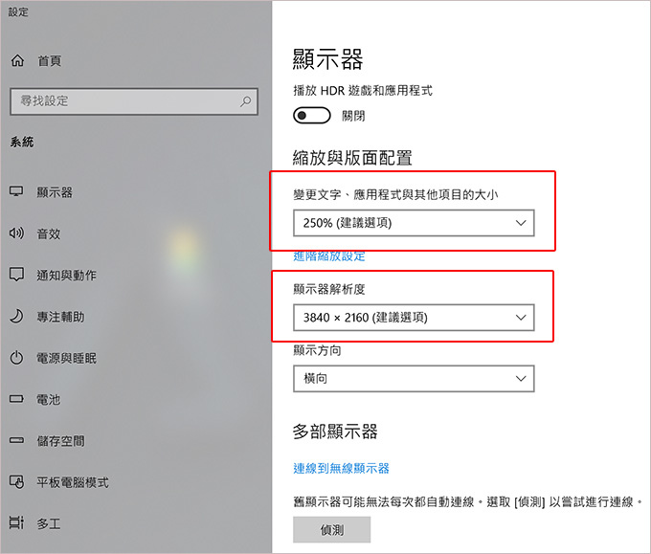Click the 連線到無線顯示器 link

341,469
